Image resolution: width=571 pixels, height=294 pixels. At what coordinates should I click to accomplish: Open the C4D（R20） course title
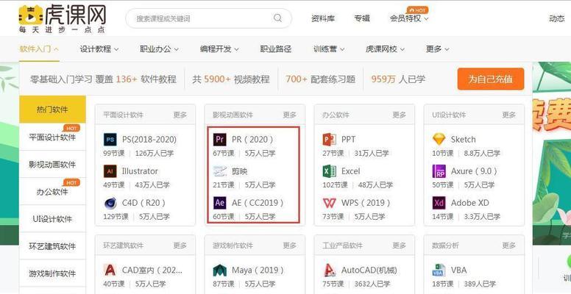click(x=143, y=203)
